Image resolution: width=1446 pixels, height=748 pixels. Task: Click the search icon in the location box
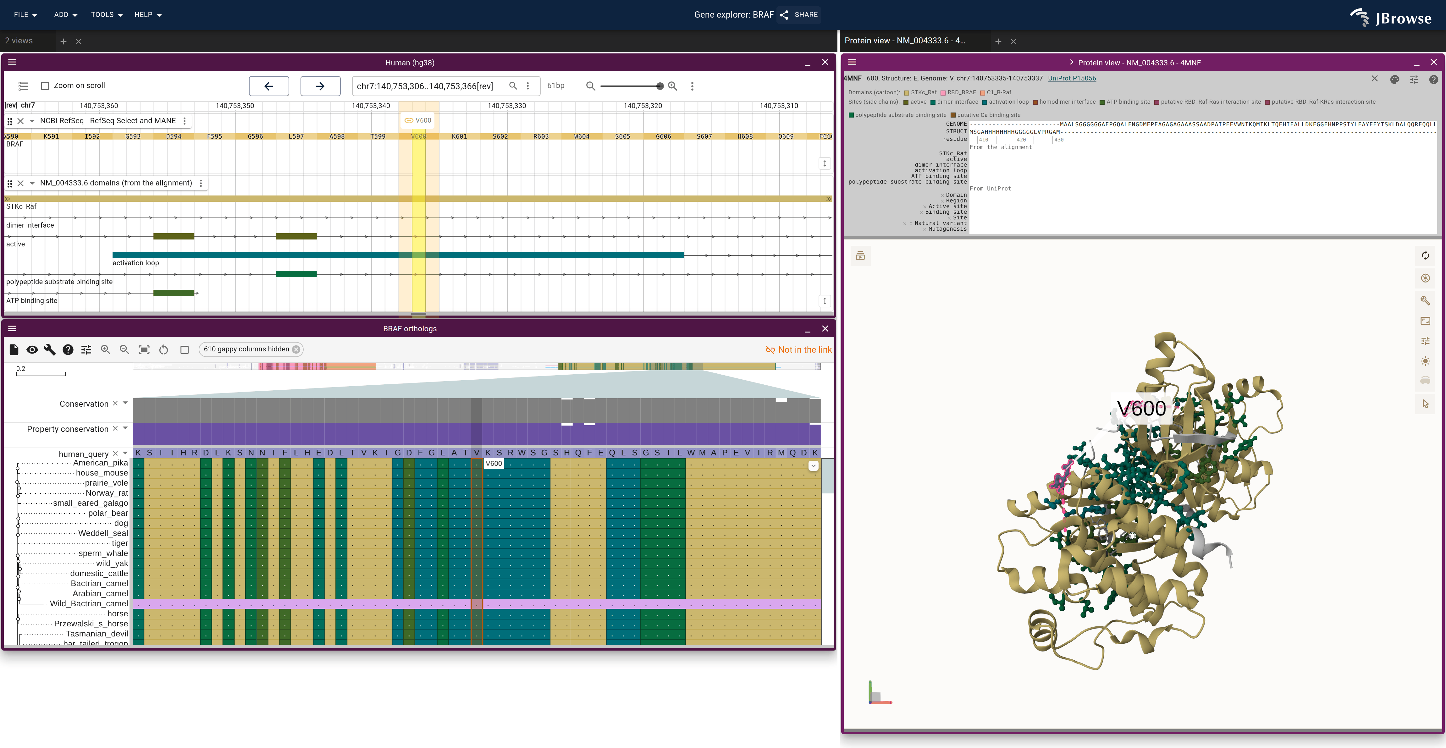tap(513, 86)
